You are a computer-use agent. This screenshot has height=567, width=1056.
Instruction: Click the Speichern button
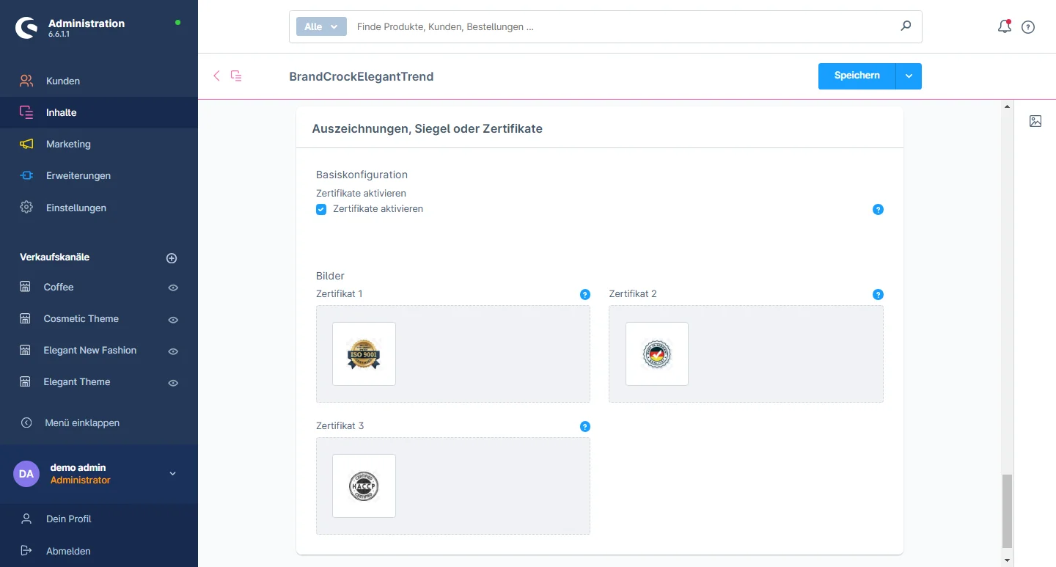point(857,76)
